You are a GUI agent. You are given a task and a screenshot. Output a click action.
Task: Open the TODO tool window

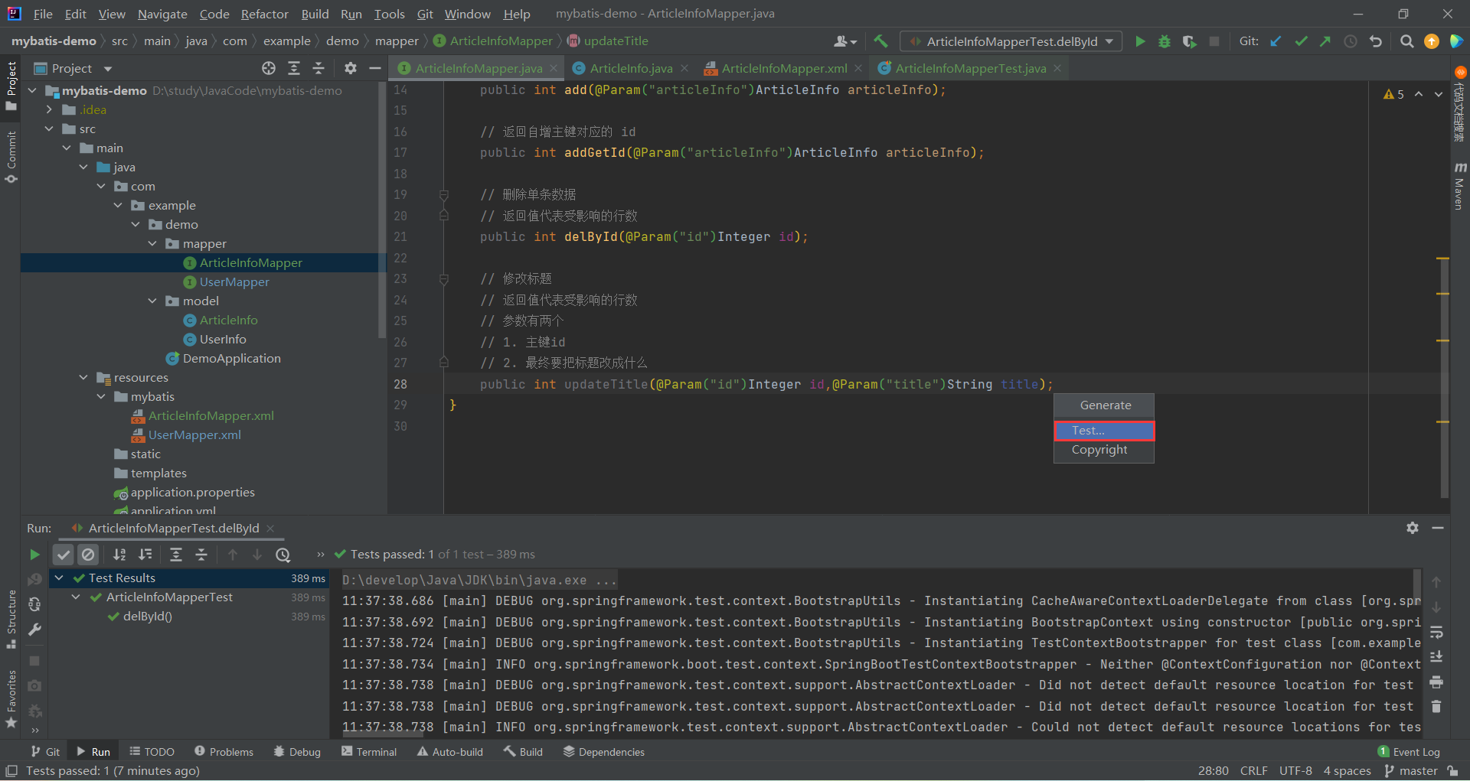[152, 752]
